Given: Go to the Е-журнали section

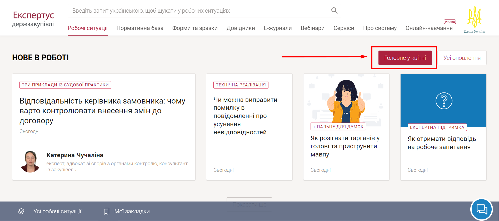Looking at the screenshot, I should [278, 28].
